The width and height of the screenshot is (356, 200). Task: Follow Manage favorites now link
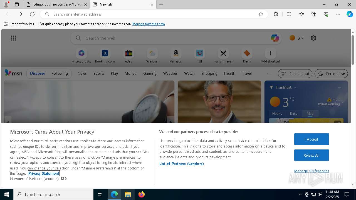(149, 24)
